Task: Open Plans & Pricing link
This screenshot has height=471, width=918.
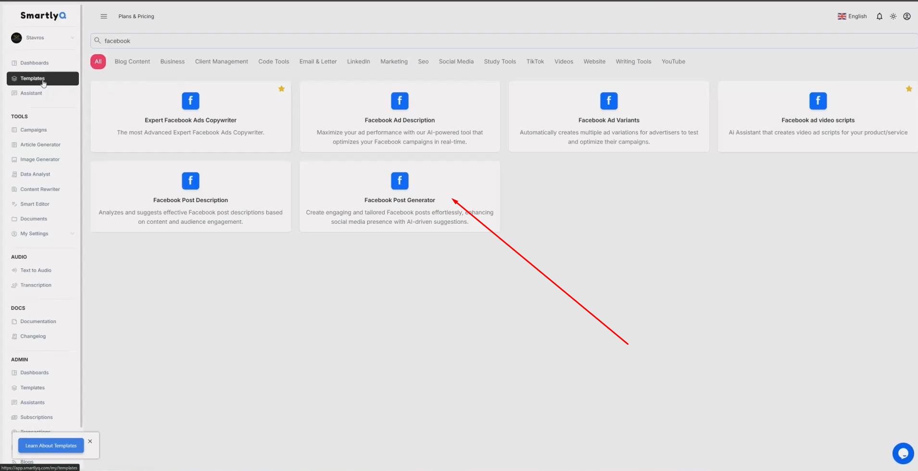Action: coord(136,16)
